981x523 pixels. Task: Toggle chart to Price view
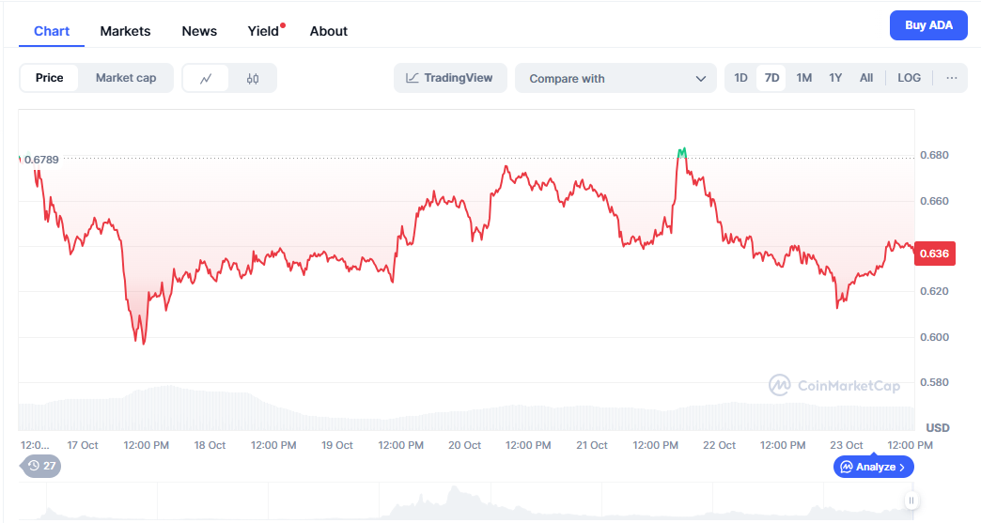click(50, 78)
